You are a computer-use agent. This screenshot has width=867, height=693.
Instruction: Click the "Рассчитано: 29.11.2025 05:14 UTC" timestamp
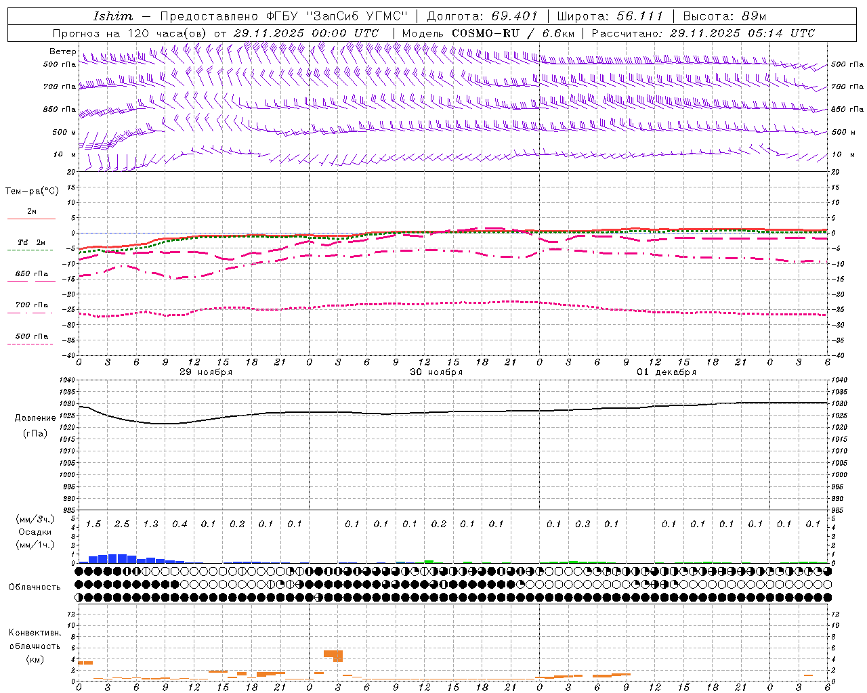[703, 33]
